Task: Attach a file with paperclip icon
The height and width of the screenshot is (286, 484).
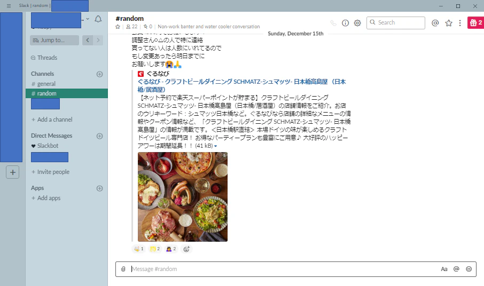Action: (123, 269)
